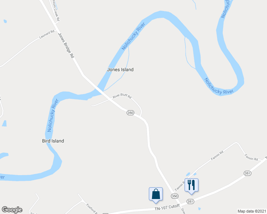The image size is (267, 214).
Task: Click the small pond near Fannin Rd
Action: (x=188, y=174)
